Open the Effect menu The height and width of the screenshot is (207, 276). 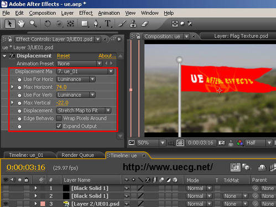click(86, 13)
